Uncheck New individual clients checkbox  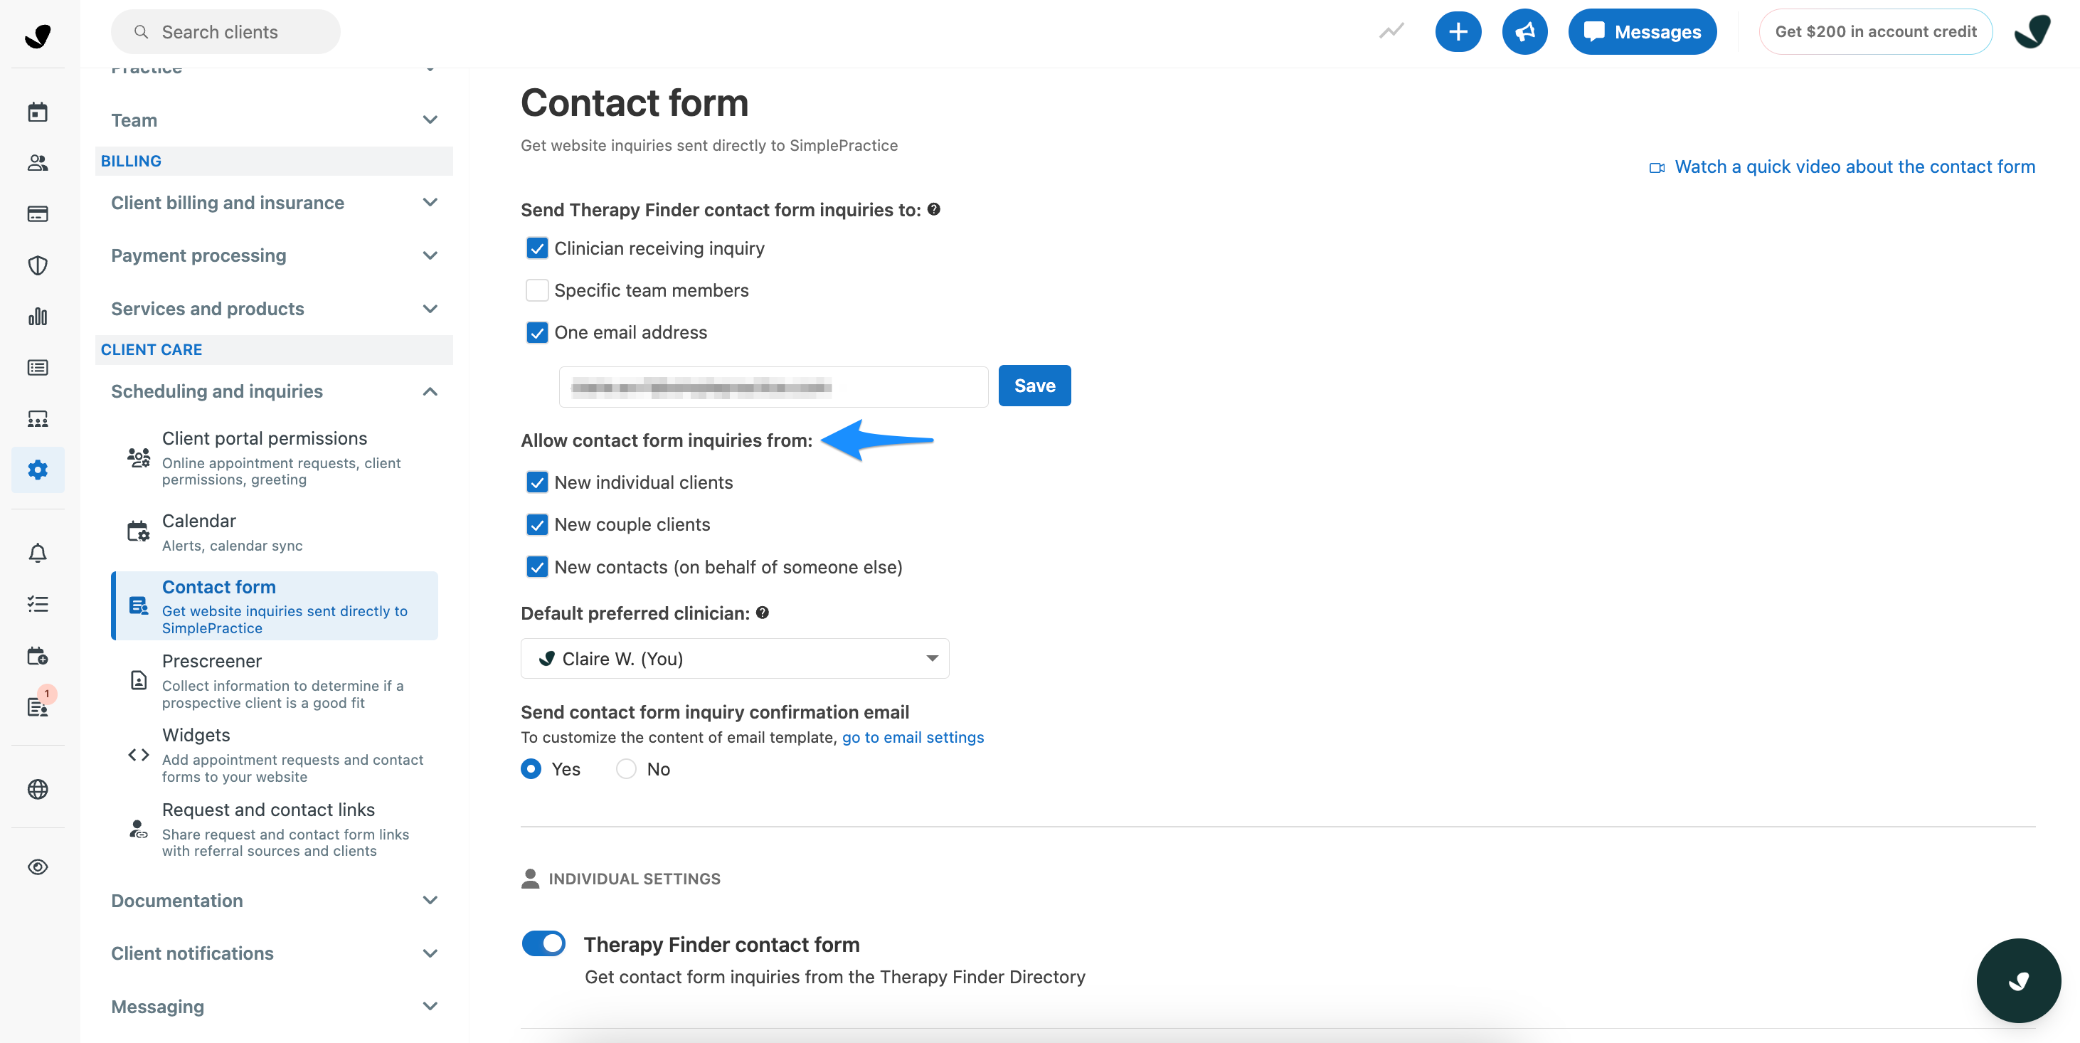pos(537,482)
